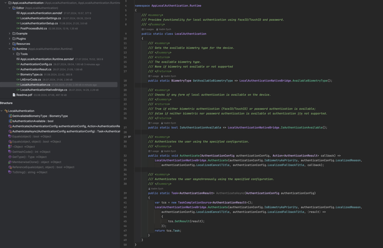Click the Structure panel header
The image size is (383, 248).
(x=6, y=103)
